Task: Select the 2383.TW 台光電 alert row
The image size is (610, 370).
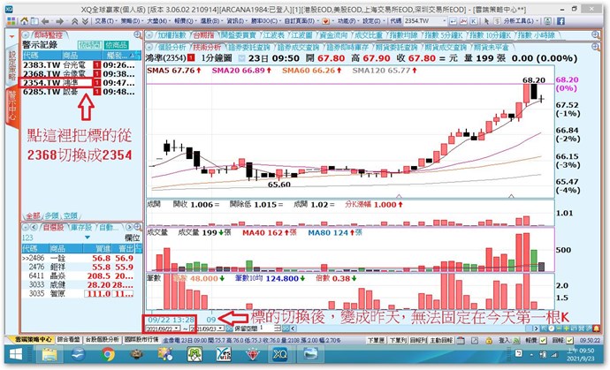Action: [79, 65]
